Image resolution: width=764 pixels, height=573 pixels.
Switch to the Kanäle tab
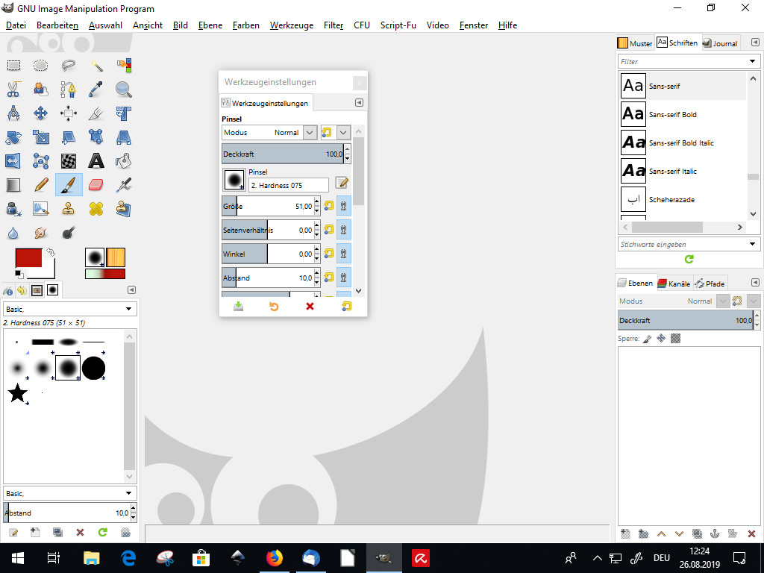point(674,284)
